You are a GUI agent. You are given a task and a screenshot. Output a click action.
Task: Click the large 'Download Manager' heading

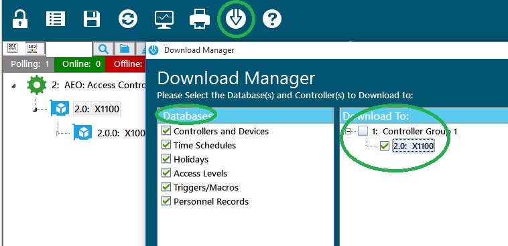point(236,78)
